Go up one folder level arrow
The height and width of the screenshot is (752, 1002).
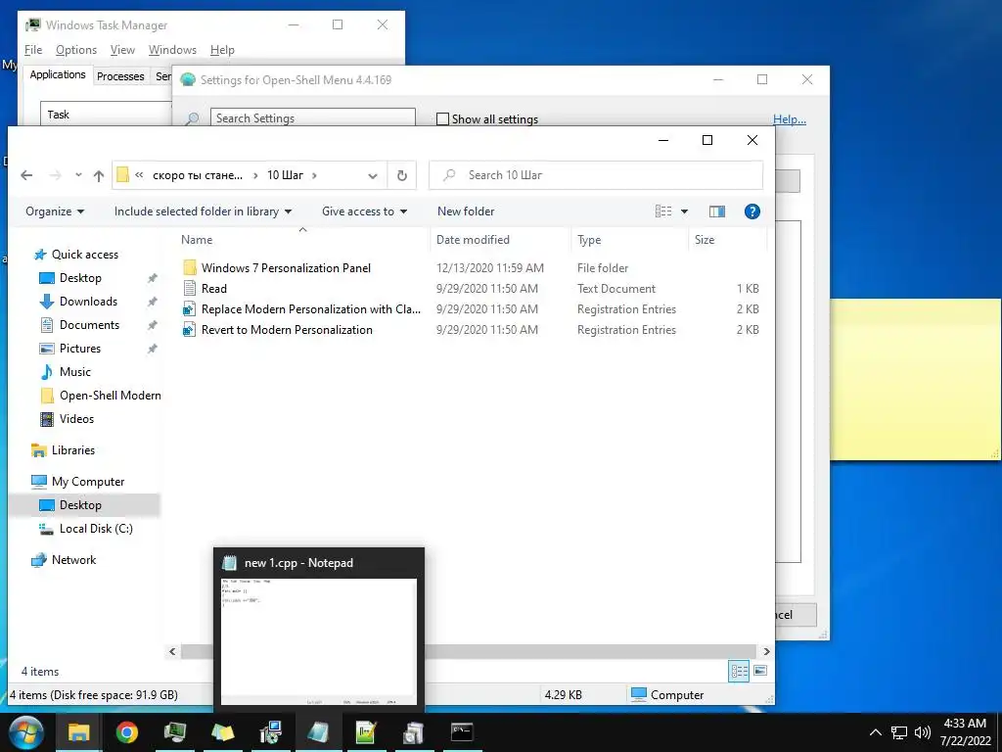point(99,175)
